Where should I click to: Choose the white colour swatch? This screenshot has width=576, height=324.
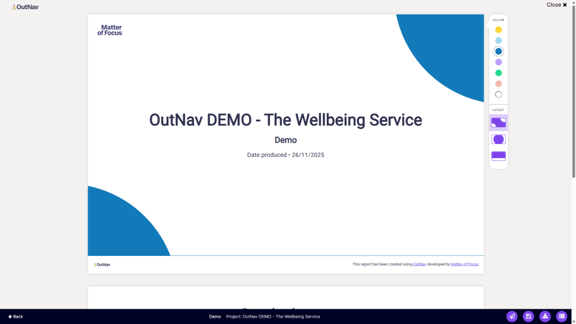498,94
